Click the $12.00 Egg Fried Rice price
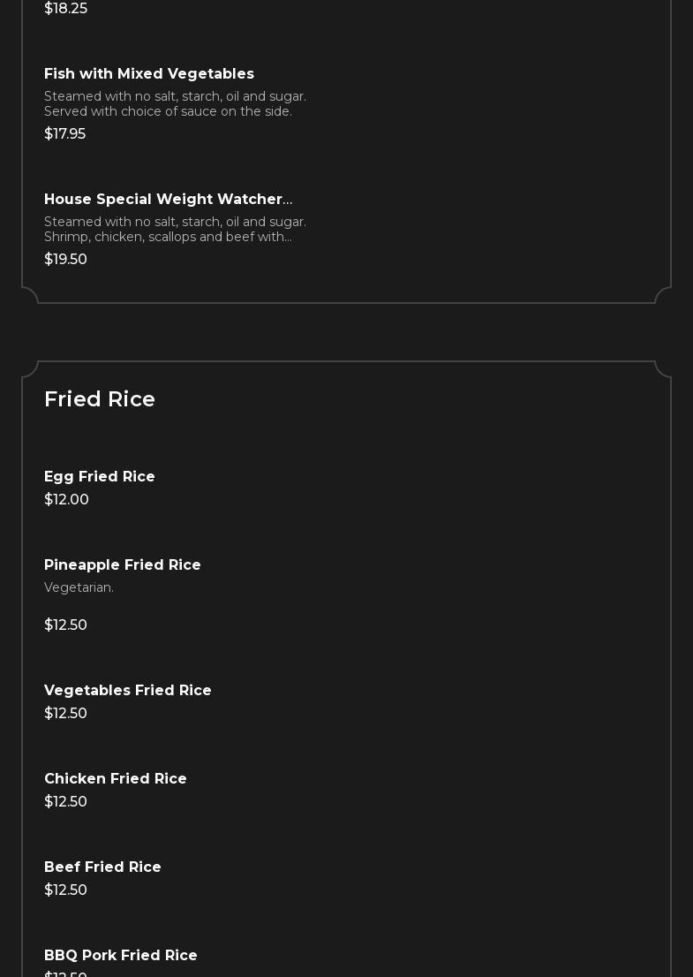 (66, 500)
